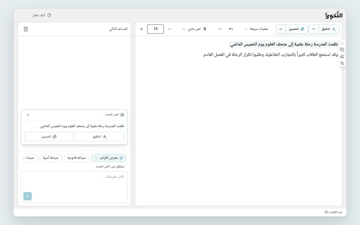360x225 pixels.
Task: Click the trash icon to clear assistant chat
Action: click(x=26, y=29)
